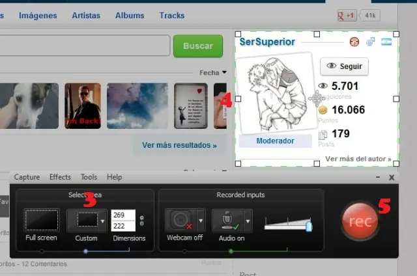Open the Help menu
This screenshot has height=276, width=417.
(115, 177)
